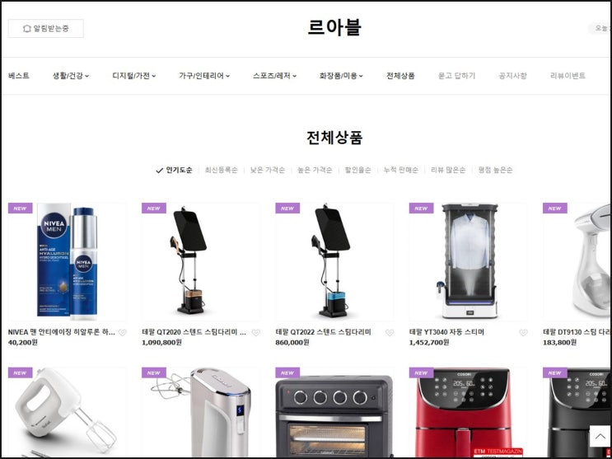Click heart icon beside 테팔 YT3040 스티머

pos(523,332)
